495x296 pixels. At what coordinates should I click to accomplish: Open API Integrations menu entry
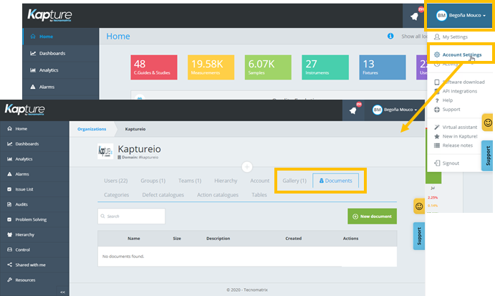(x=456, y=91)
